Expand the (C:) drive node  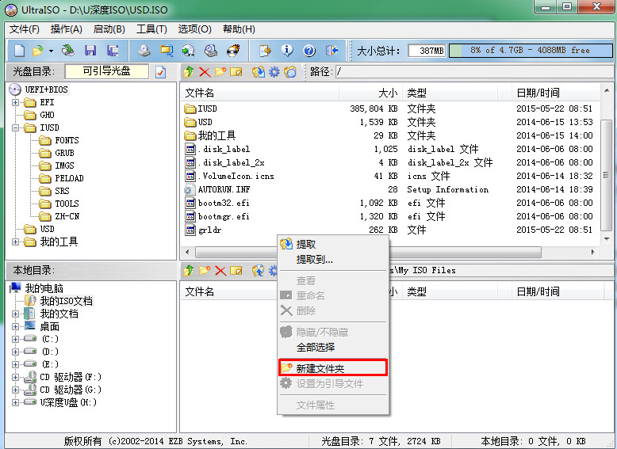tap(15, 339)
